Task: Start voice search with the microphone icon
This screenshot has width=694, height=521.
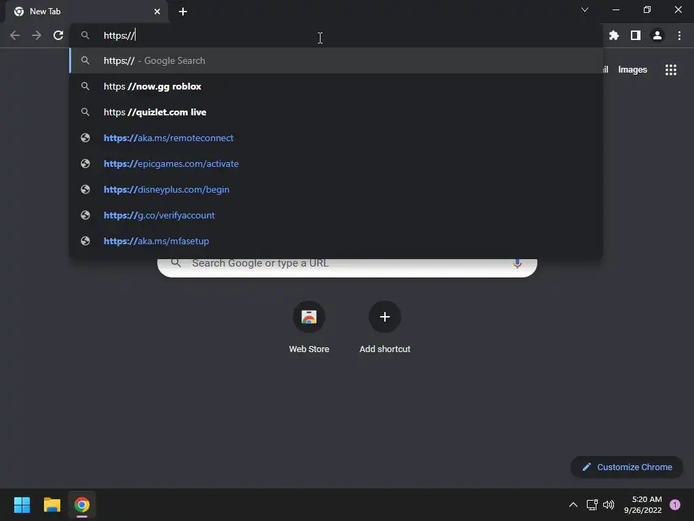Action: (517, 263)
